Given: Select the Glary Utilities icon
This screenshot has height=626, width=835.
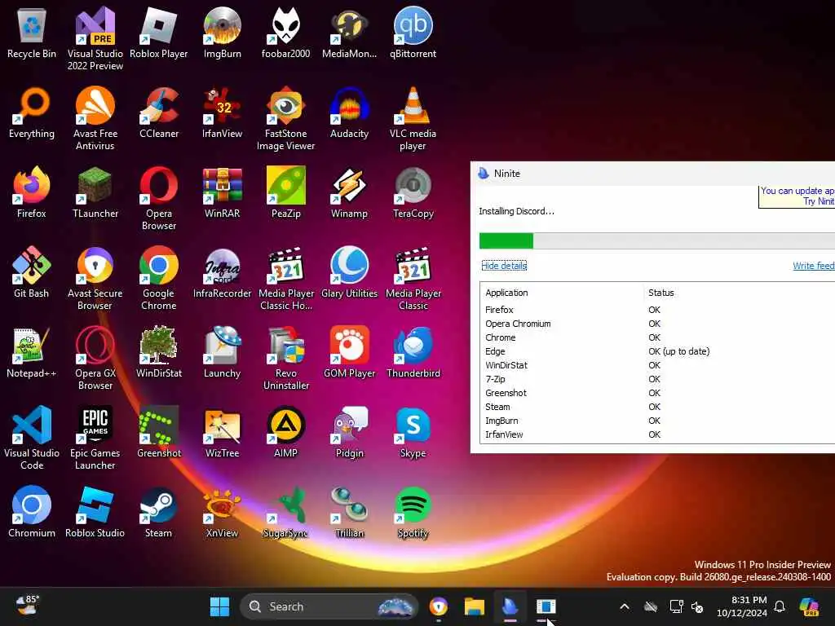Looking at the screenshot, I should click(349, 272).
